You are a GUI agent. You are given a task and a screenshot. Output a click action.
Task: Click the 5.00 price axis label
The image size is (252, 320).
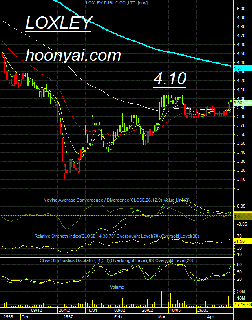click(x=241, y=9)
